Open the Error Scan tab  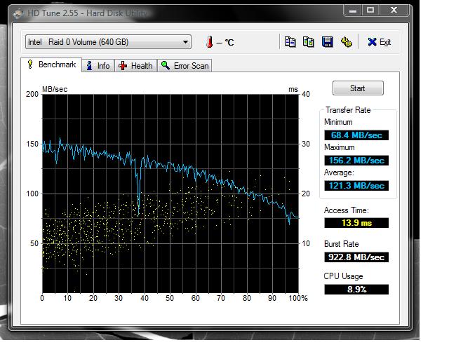(x=185, y=66)
